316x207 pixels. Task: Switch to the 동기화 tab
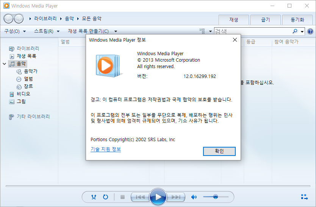point(297,20)
